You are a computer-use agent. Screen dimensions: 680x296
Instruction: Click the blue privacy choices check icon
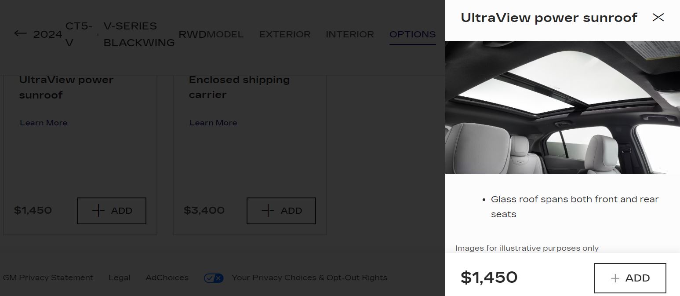click(x=214, y=278)
